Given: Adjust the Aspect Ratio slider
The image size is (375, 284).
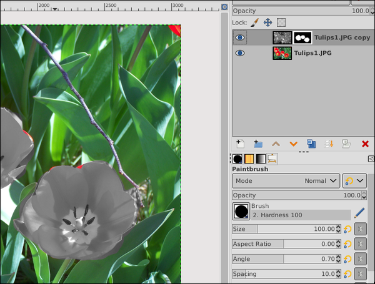Looking at the screenshot, I should coord(284,244).
